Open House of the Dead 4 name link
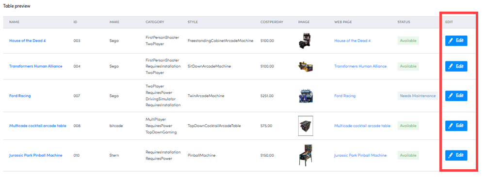The image size is (485, 177). click(x=28, y=41)
